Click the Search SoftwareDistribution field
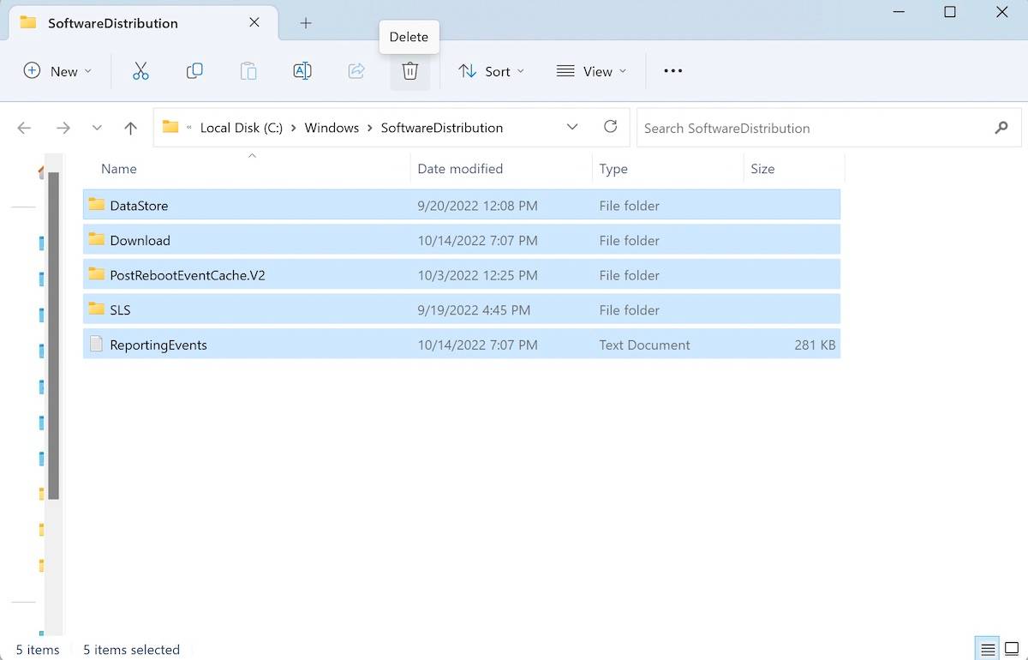1028x660 pixels. point(810,128)
